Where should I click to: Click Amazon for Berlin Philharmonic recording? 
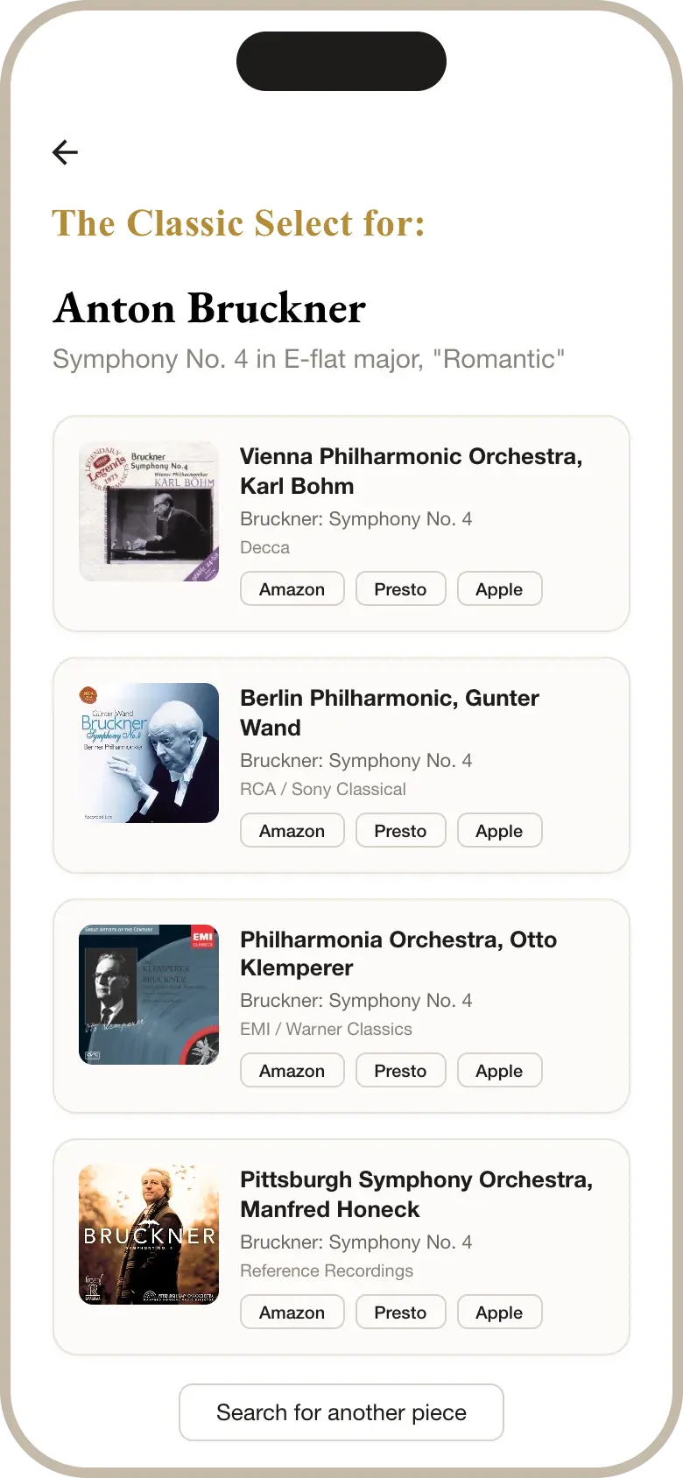point(292,831)
